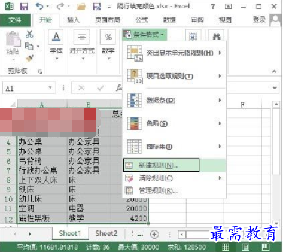The height and width of the screenshot is (252, 283).
Task: Expand the 对齐方式 group dropdown
Action: (83, 59)
